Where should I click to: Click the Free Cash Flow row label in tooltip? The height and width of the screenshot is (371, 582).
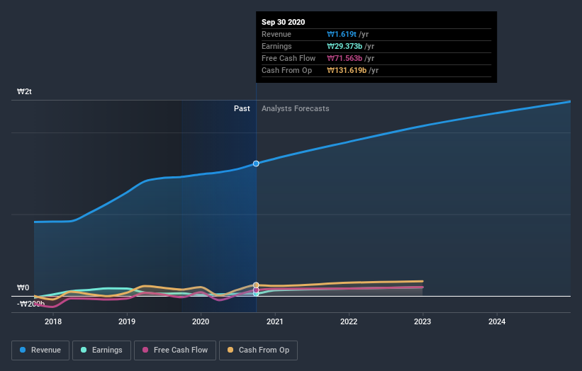point(289,58)
